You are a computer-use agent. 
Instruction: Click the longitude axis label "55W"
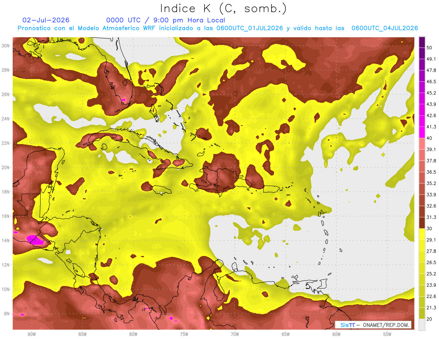pos(387,334)
